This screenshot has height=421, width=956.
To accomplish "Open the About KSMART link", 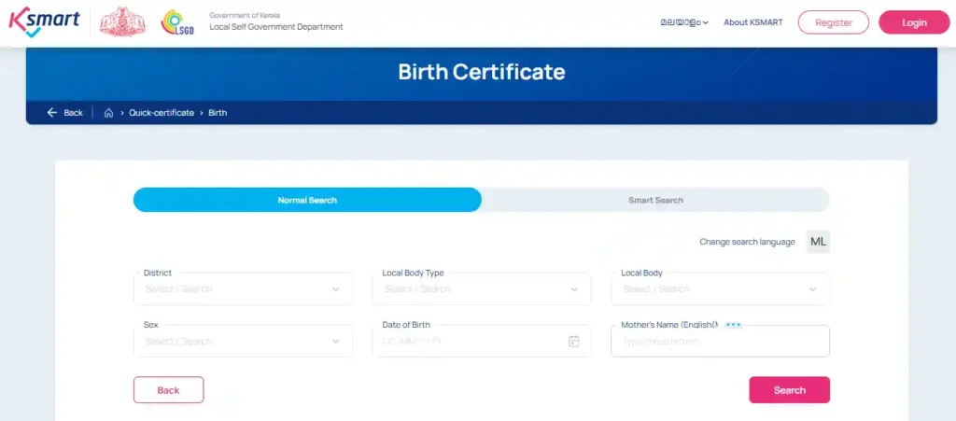I will [x=752, y=22].
